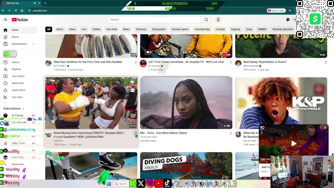Select the Extreme sports filter chip
Image resolution: width=334 pixels, height=188 pixels.
[x=180, y=29]
